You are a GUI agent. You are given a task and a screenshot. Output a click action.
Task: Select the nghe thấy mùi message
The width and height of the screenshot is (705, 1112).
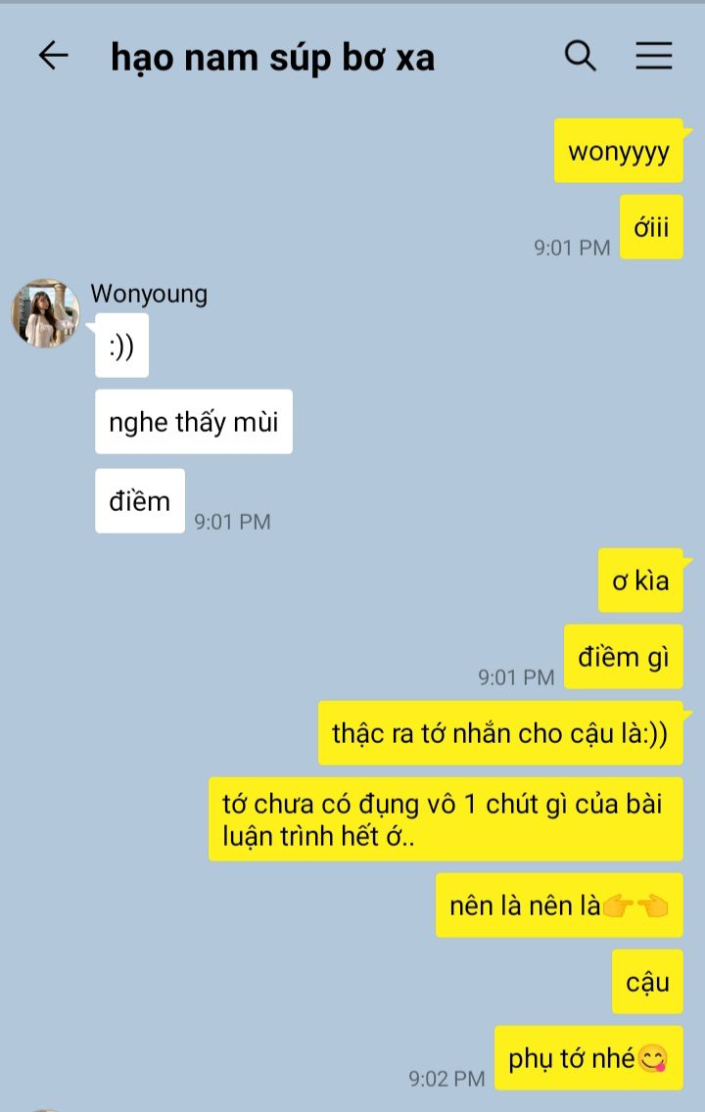[x=194, y=421]
